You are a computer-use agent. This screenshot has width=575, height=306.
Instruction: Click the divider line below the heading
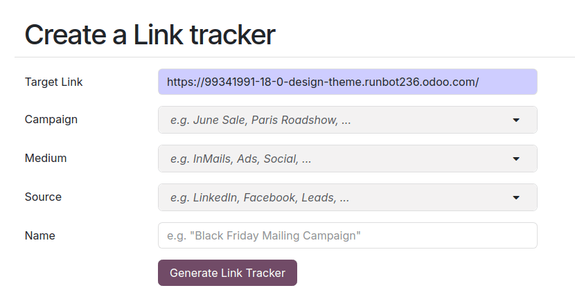[294, 57]
